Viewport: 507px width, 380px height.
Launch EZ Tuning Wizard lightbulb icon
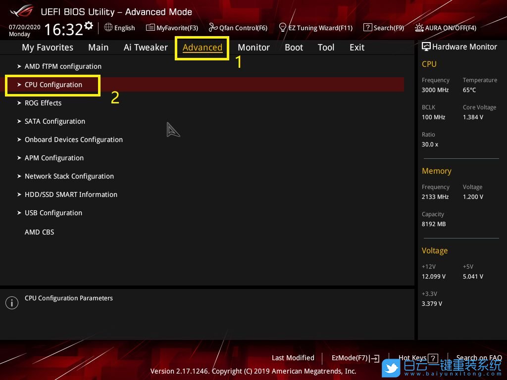283,27
